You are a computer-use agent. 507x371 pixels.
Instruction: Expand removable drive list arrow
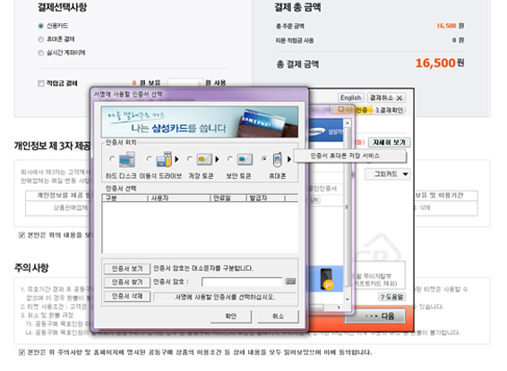176,159
